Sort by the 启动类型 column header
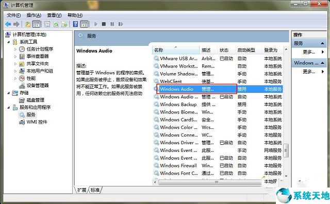This screenshot has height=204, width=330. pos(249,50)
